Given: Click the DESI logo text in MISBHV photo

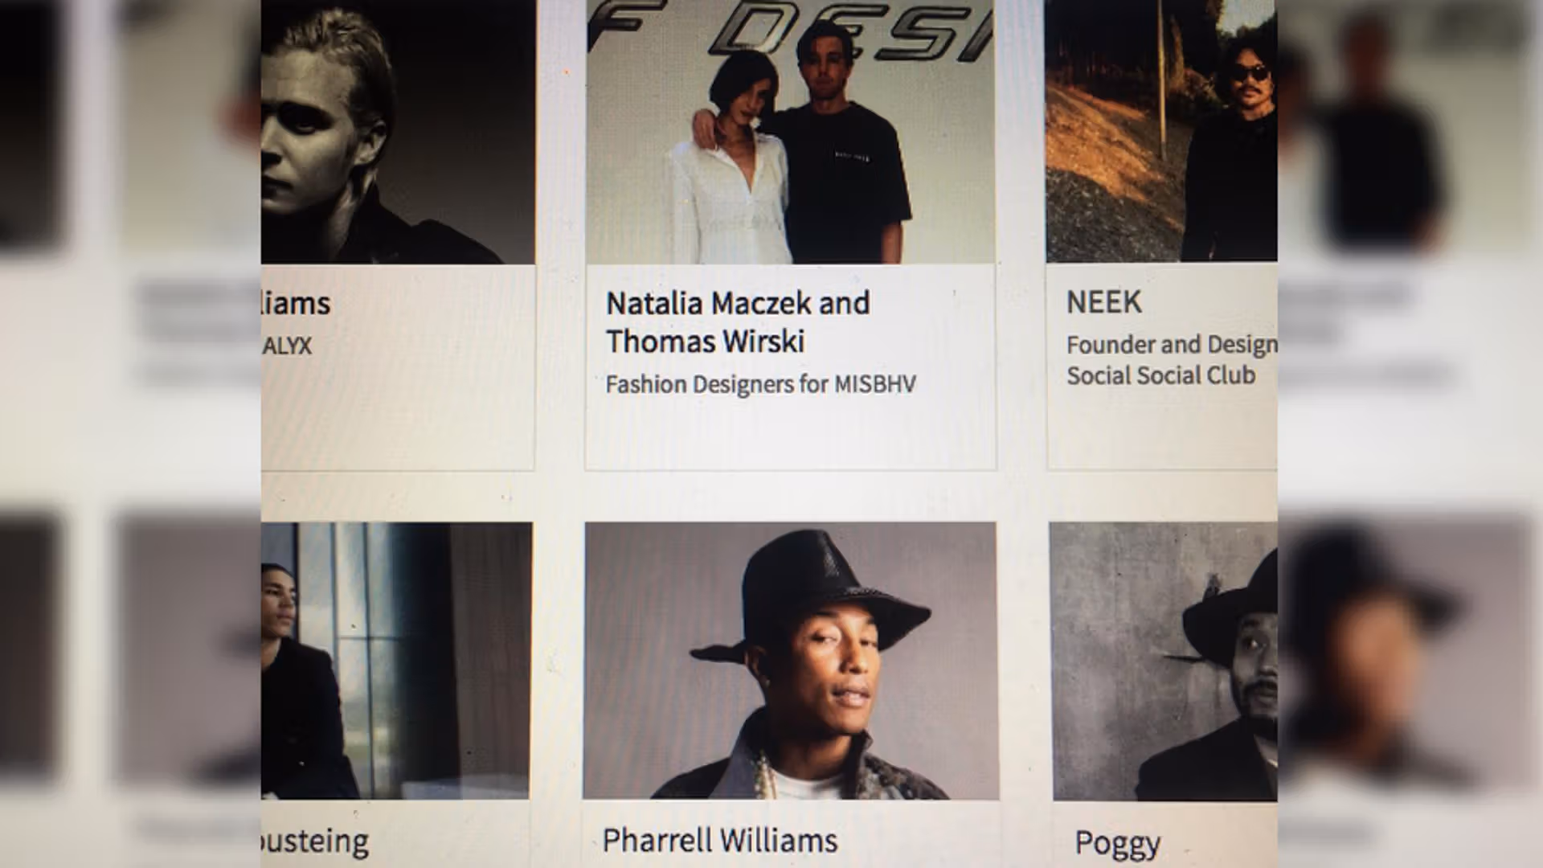Looking at the screenshot, I should [x=852, y=32].
